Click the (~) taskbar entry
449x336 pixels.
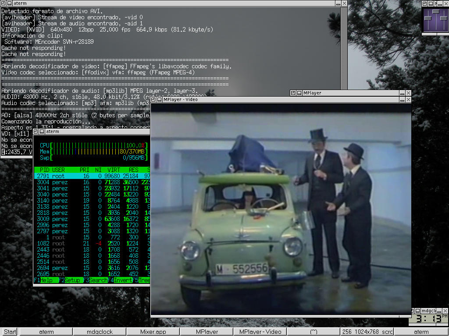314,332
